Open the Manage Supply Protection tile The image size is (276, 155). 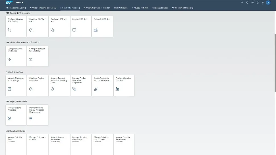pyautogui.click(x=16, y=115)
